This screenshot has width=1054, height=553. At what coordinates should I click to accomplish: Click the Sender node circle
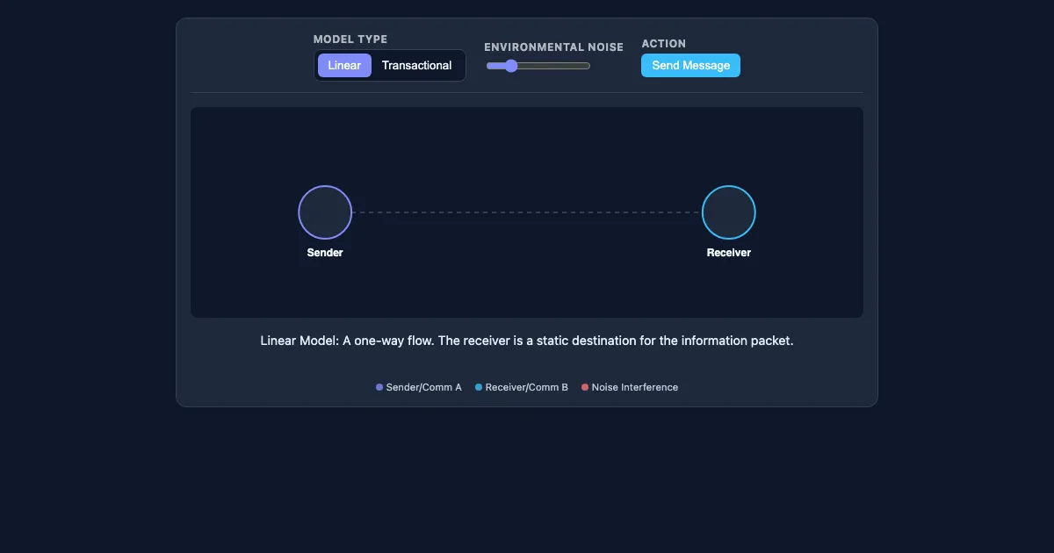pos(325,212)
